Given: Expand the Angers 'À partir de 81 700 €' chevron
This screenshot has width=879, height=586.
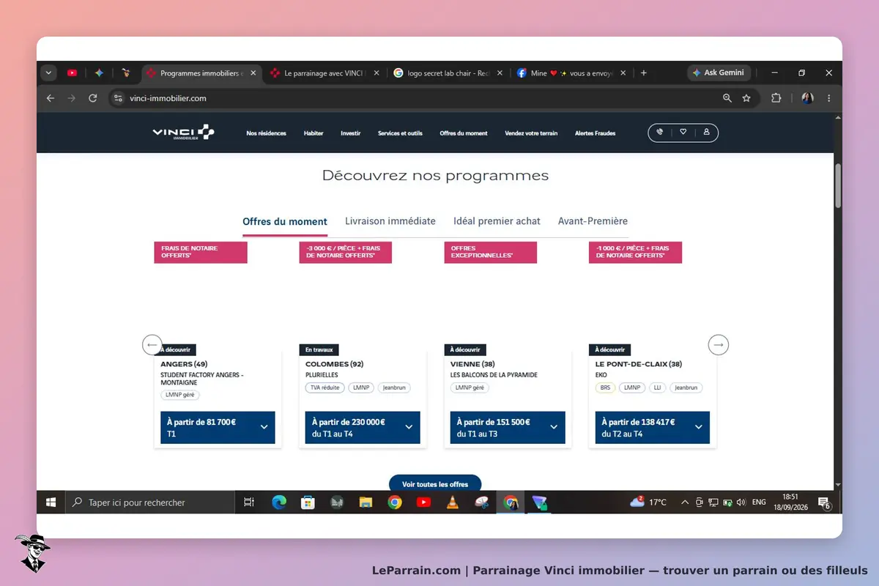Looking at the screenshot, I should point(264,427).
